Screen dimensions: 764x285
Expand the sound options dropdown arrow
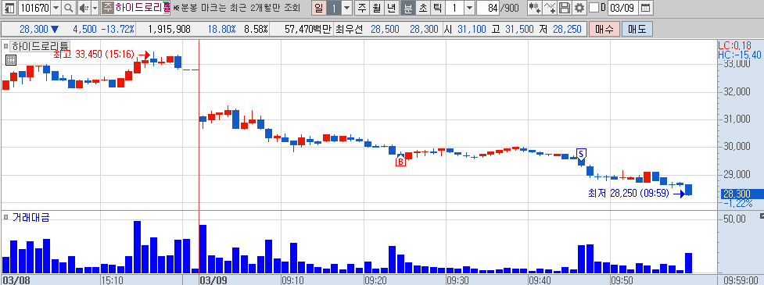tap(95, 8)
